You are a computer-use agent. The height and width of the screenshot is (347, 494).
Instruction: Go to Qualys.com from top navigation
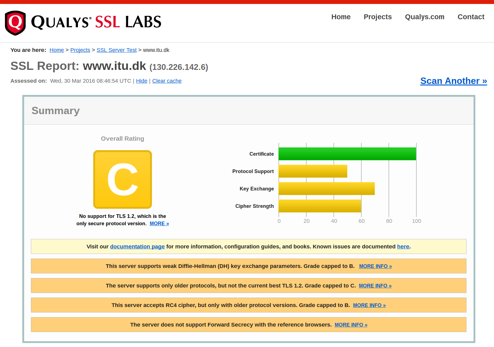pos(425,17)
